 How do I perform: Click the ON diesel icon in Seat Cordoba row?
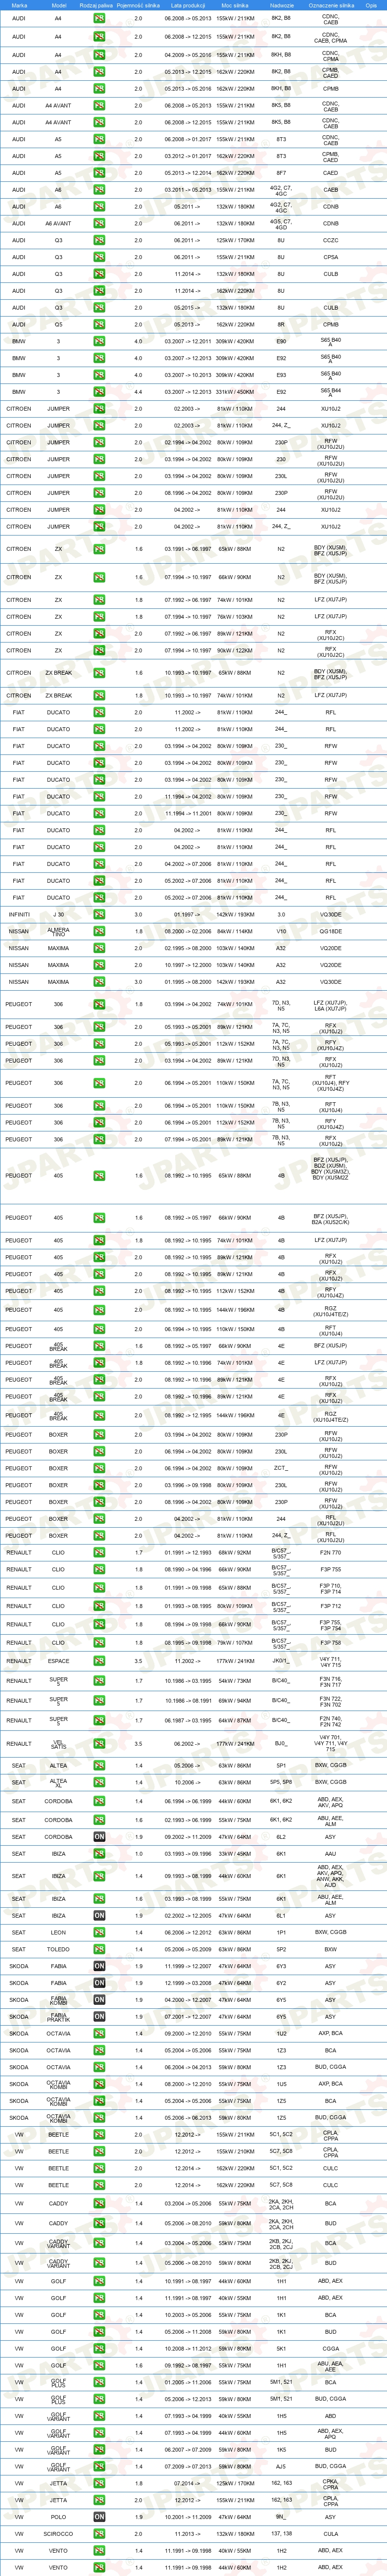pyautogui.click(x=99, y=1837)
